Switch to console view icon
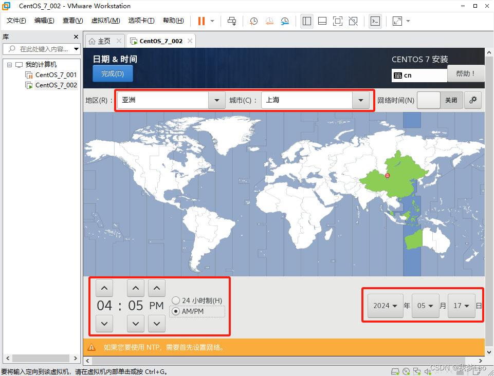494x376 pixels. click(x=375, y=21)
